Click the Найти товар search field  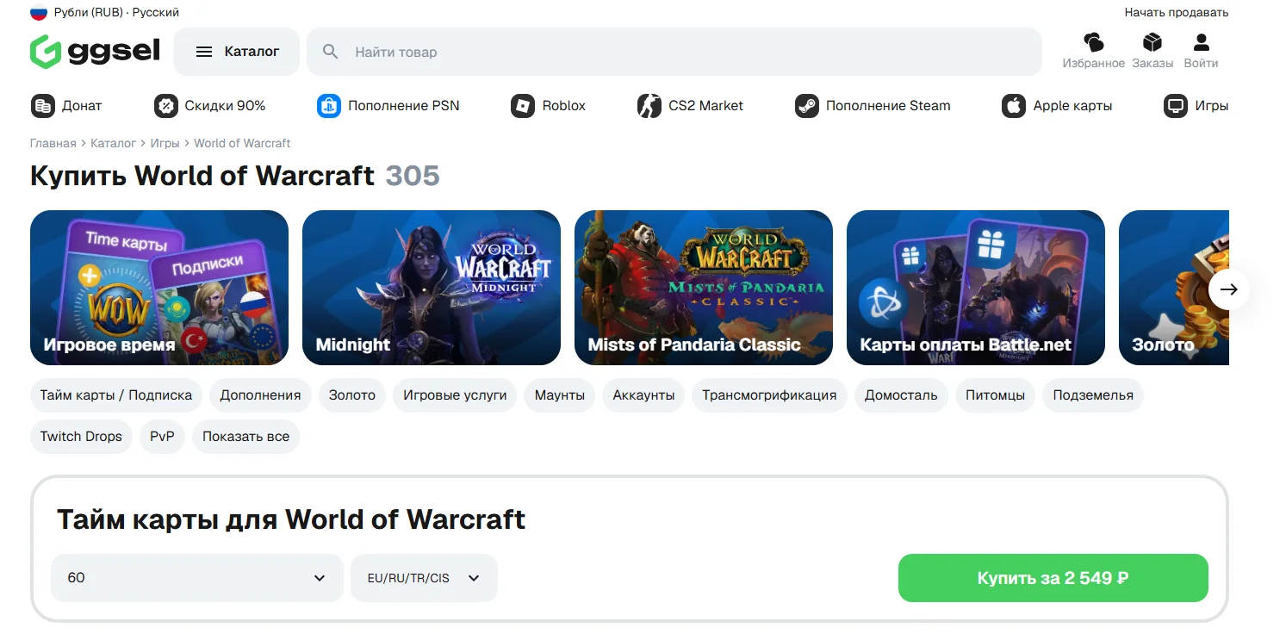point(674,52)
